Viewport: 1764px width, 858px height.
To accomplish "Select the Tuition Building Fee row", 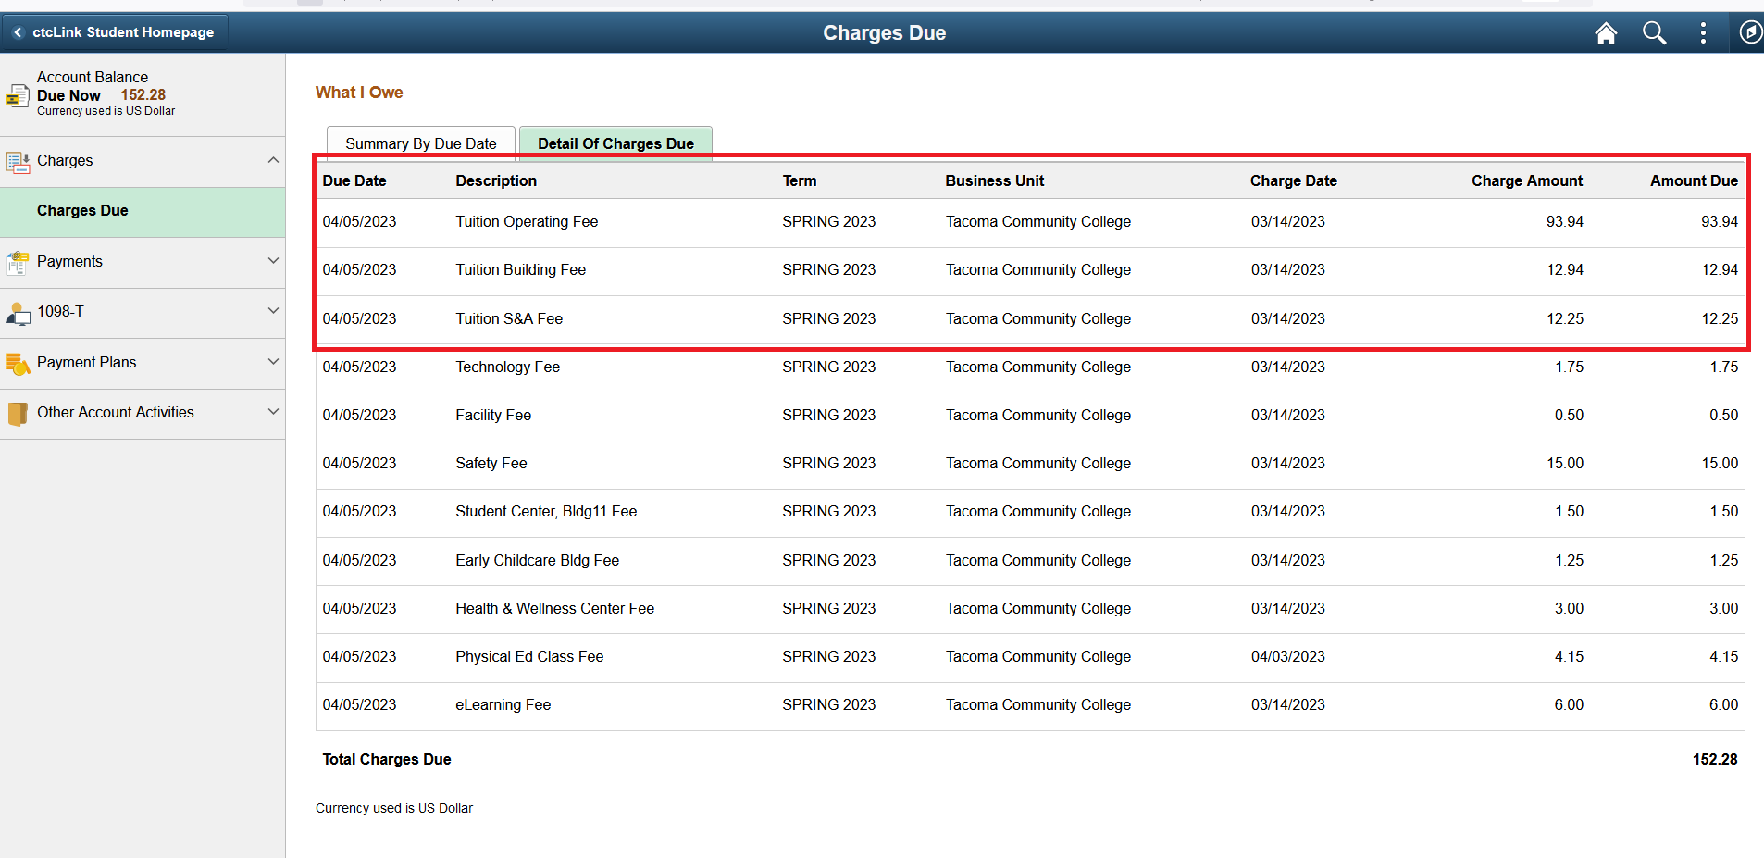I will pyautogui.click(x=1030, y=271).
